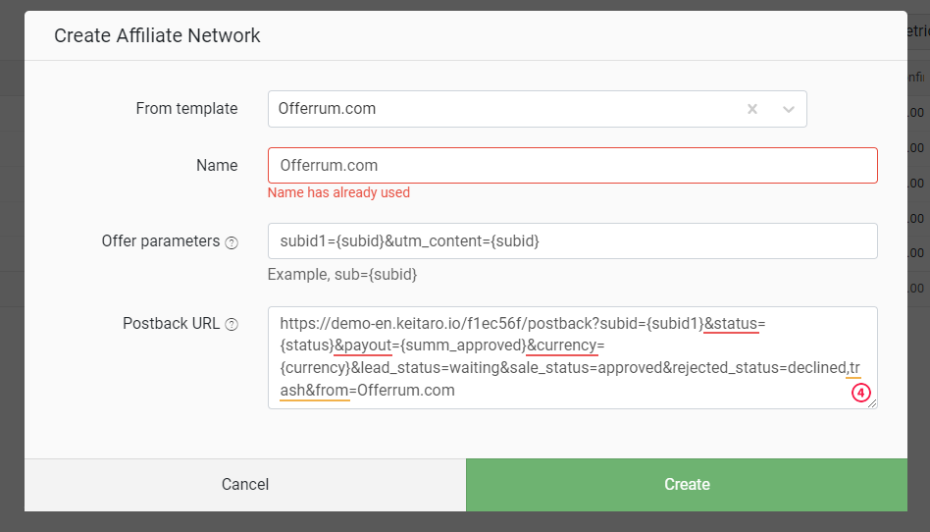Screen dimensions: 930x532
Task: Click the Postback URL textarea resize handle
Action: 872,403
